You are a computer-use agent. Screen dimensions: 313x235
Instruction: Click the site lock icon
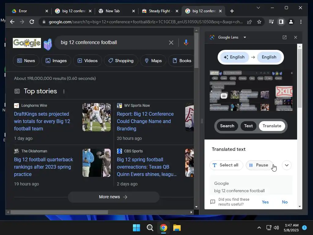(x=44, y=22)
